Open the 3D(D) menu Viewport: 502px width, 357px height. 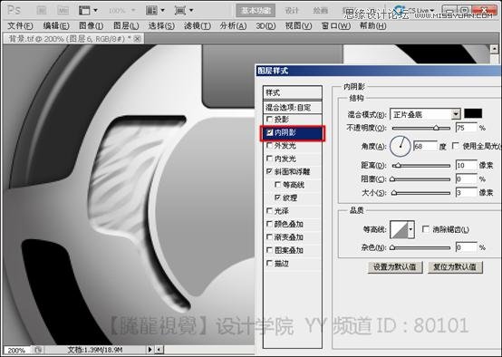click(x=265, y=25)
